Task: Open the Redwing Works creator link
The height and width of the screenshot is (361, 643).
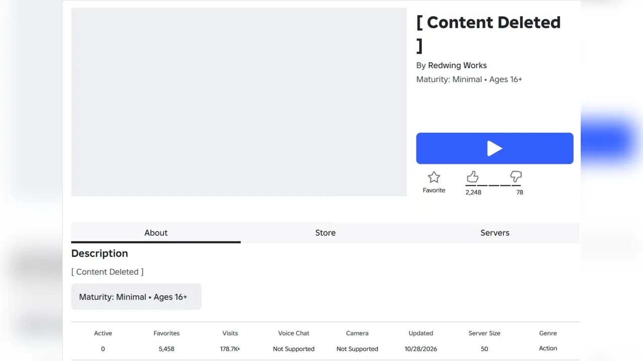Action: (457, 65)
